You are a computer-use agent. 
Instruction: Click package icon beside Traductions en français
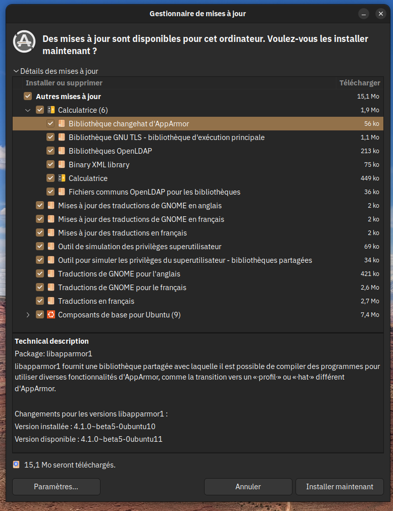pos(51,301)
